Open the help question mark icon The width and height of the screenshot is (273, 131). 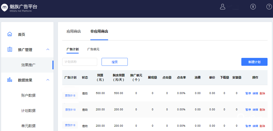click(x=269, y=7)
